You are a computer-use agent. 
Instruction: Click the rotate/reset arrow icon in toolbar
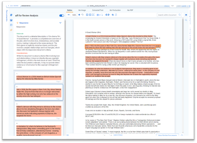pyautogui.click(x=83, y=15)
